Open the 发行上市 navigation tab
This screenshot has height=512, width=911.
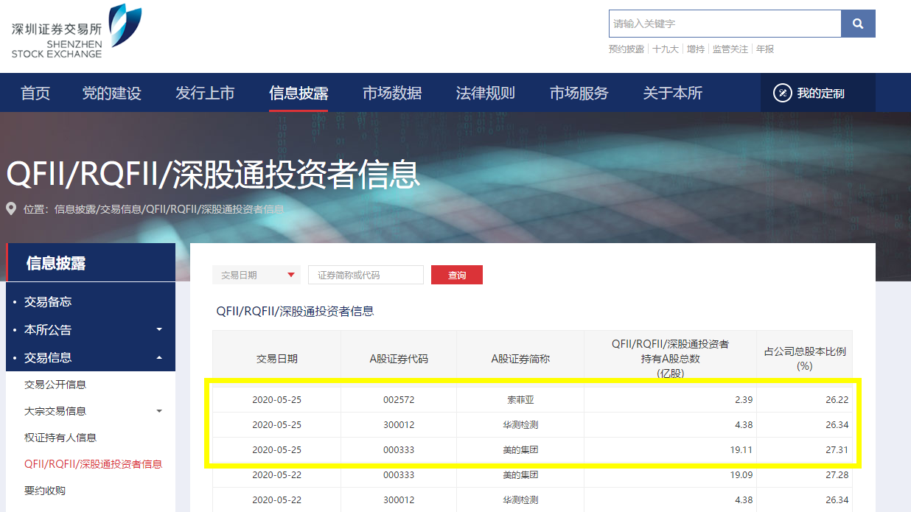point(205,93)
